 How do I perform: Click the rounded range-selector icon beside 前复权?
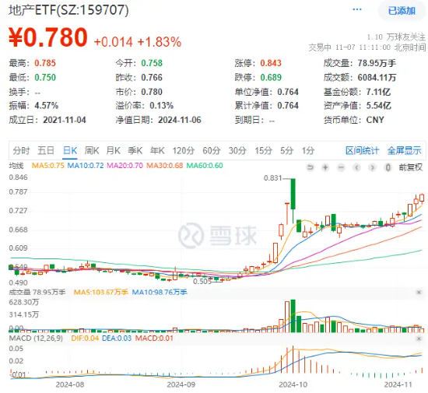(388, 167)
